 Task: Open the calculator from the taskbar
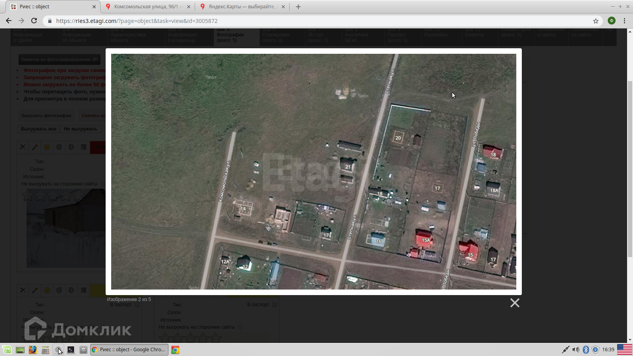click(45, 350)
